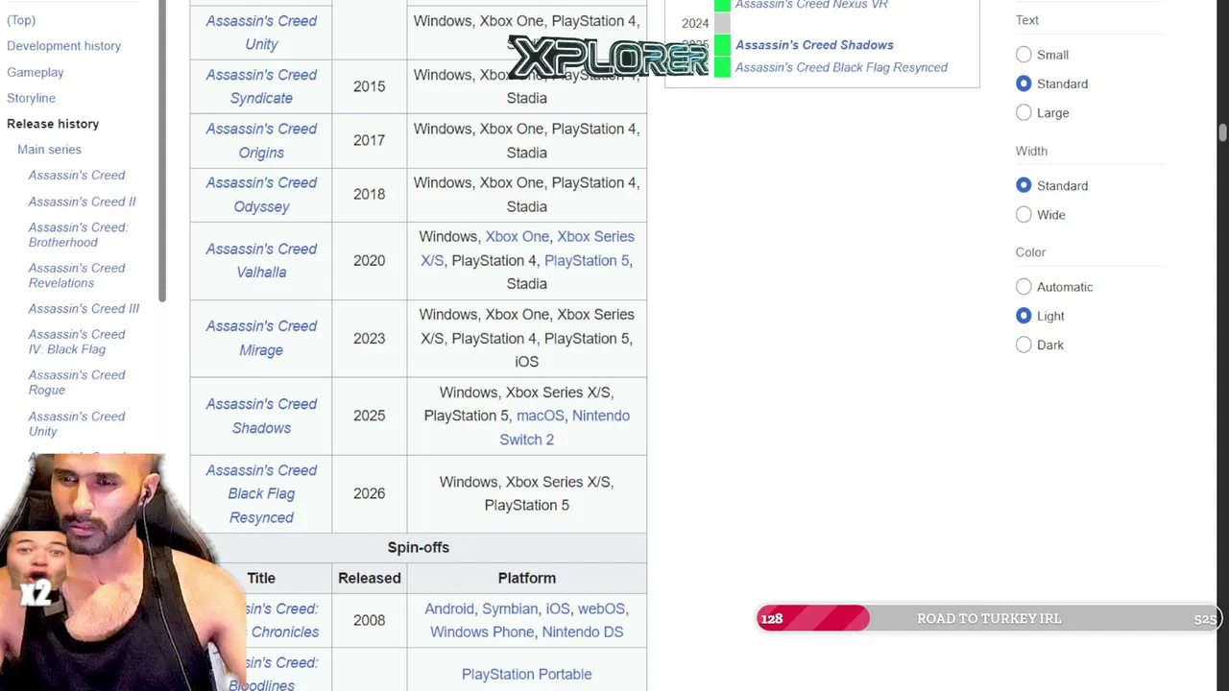Set color mode to Automatic
Viewport: 1229px width, 691px height.
coord(1024,286)
